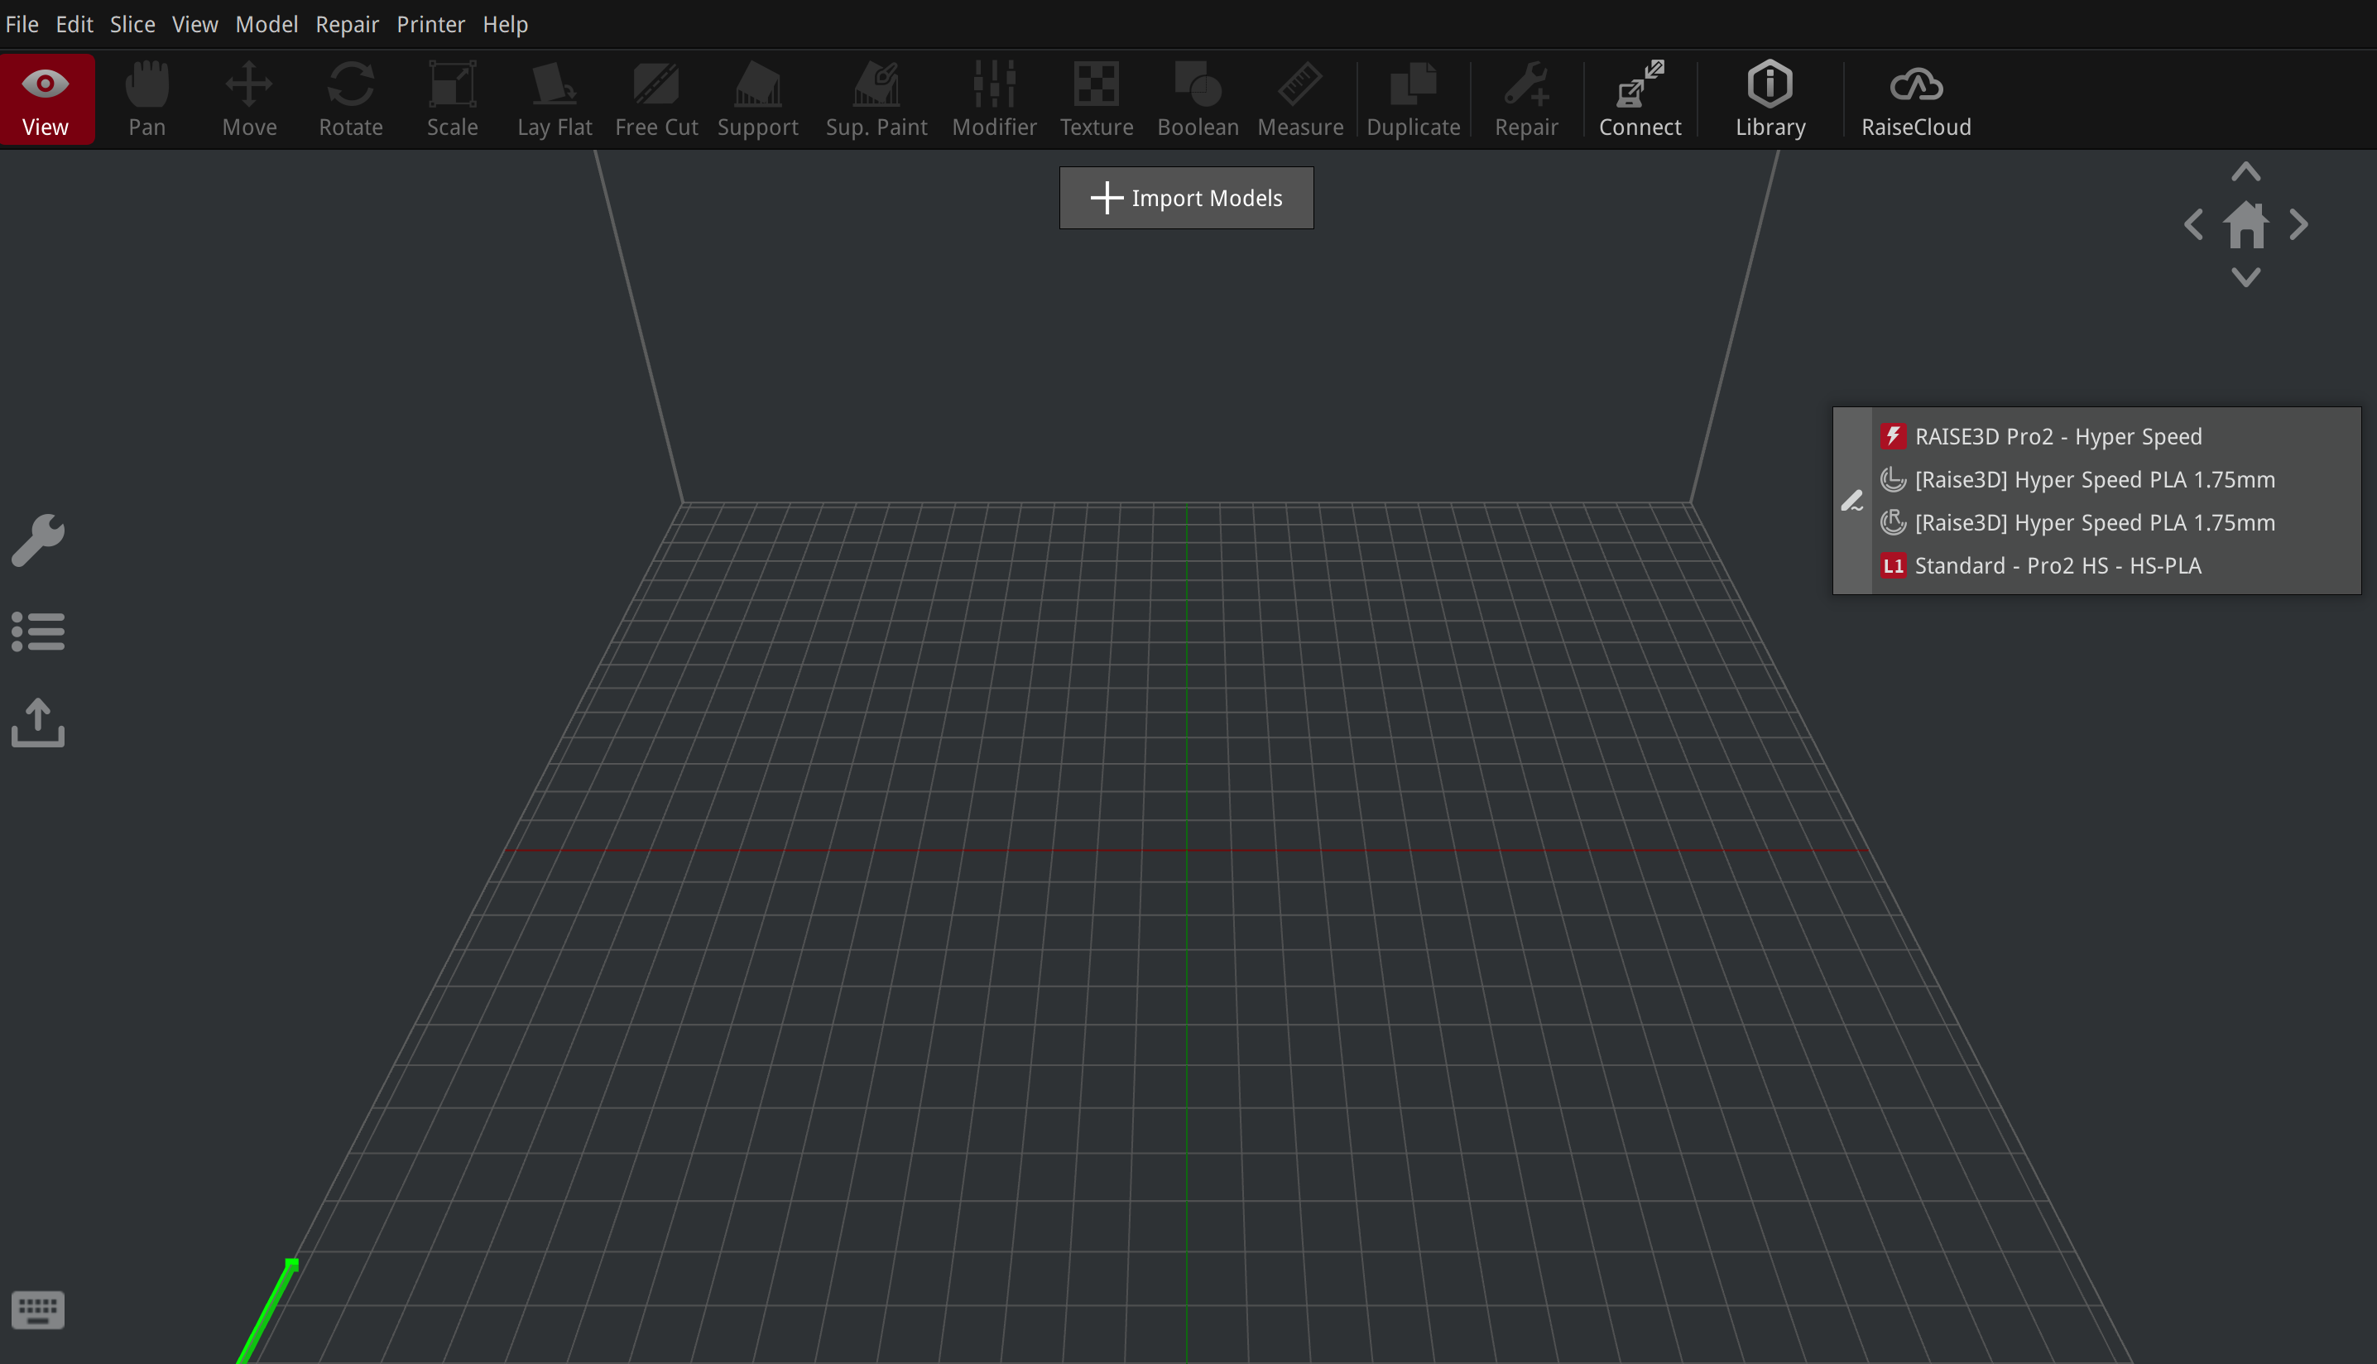This screenshot has height=1364, width=2377.
Task: Open the Support tool
Action: [757, 99]
